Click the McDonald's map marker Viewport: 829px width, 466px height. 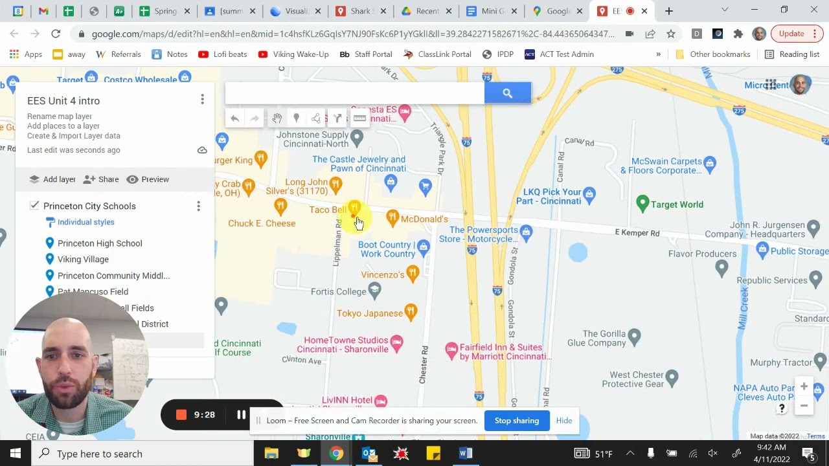(392, 217)
